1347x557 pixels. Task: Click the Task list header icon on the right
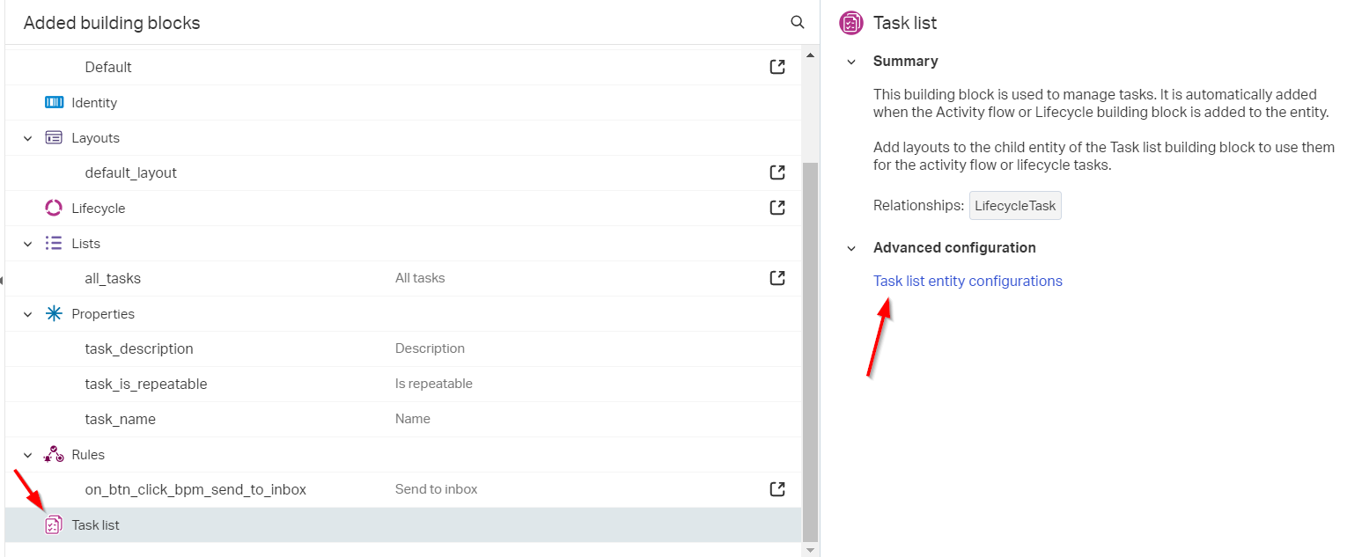tap(850, 23)
